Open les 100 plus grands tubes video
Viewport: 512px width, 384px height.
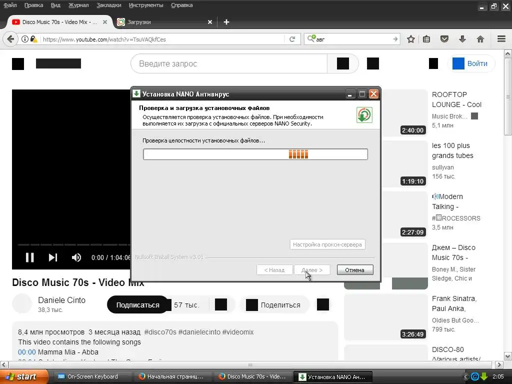point(452,150)
